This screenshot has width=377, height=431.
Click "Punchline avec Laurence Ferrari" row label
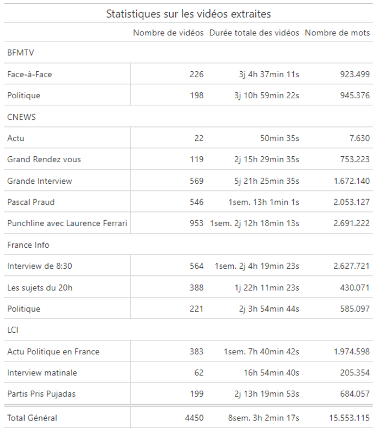tap(67, 224)
